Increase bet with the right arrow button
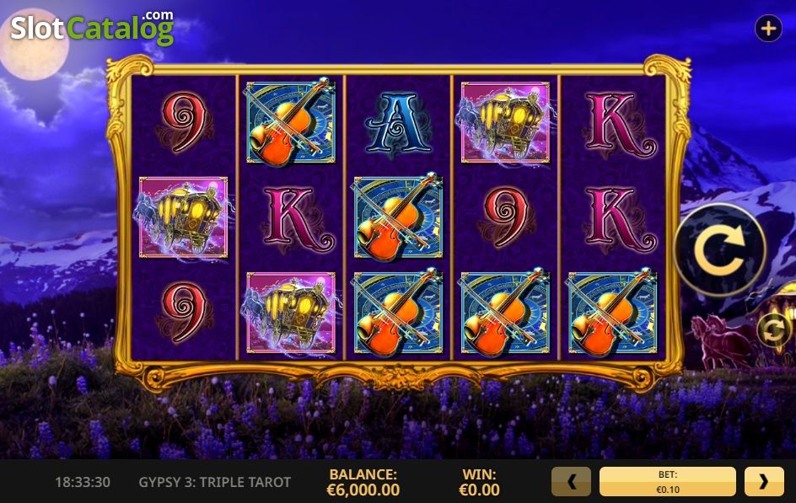Screen dimensions: 796x503 click(x=764, y=481)
